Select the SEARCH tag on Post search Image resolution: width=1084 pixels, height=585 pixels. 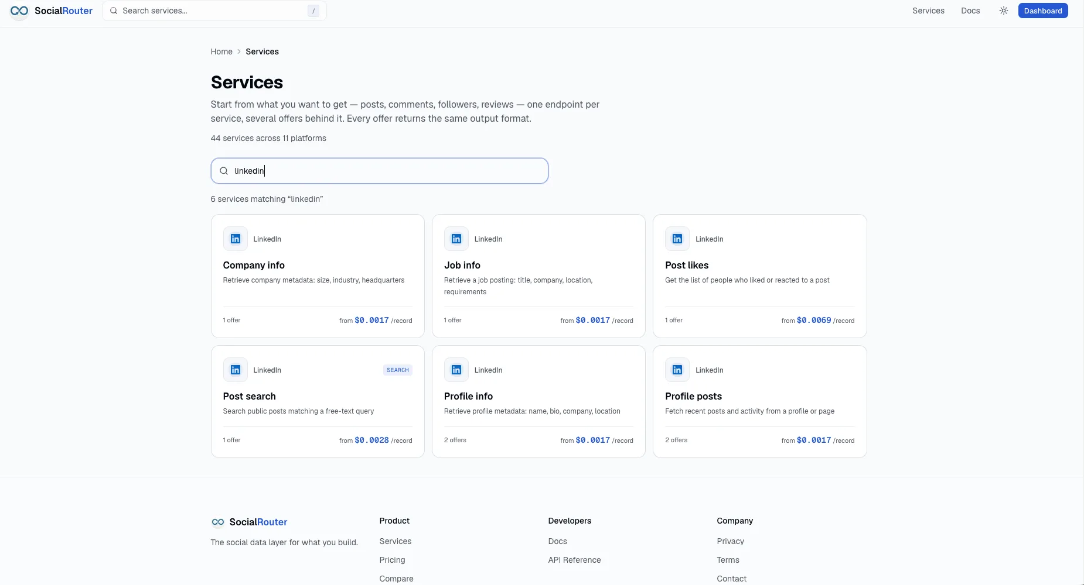tap(398, 370)
